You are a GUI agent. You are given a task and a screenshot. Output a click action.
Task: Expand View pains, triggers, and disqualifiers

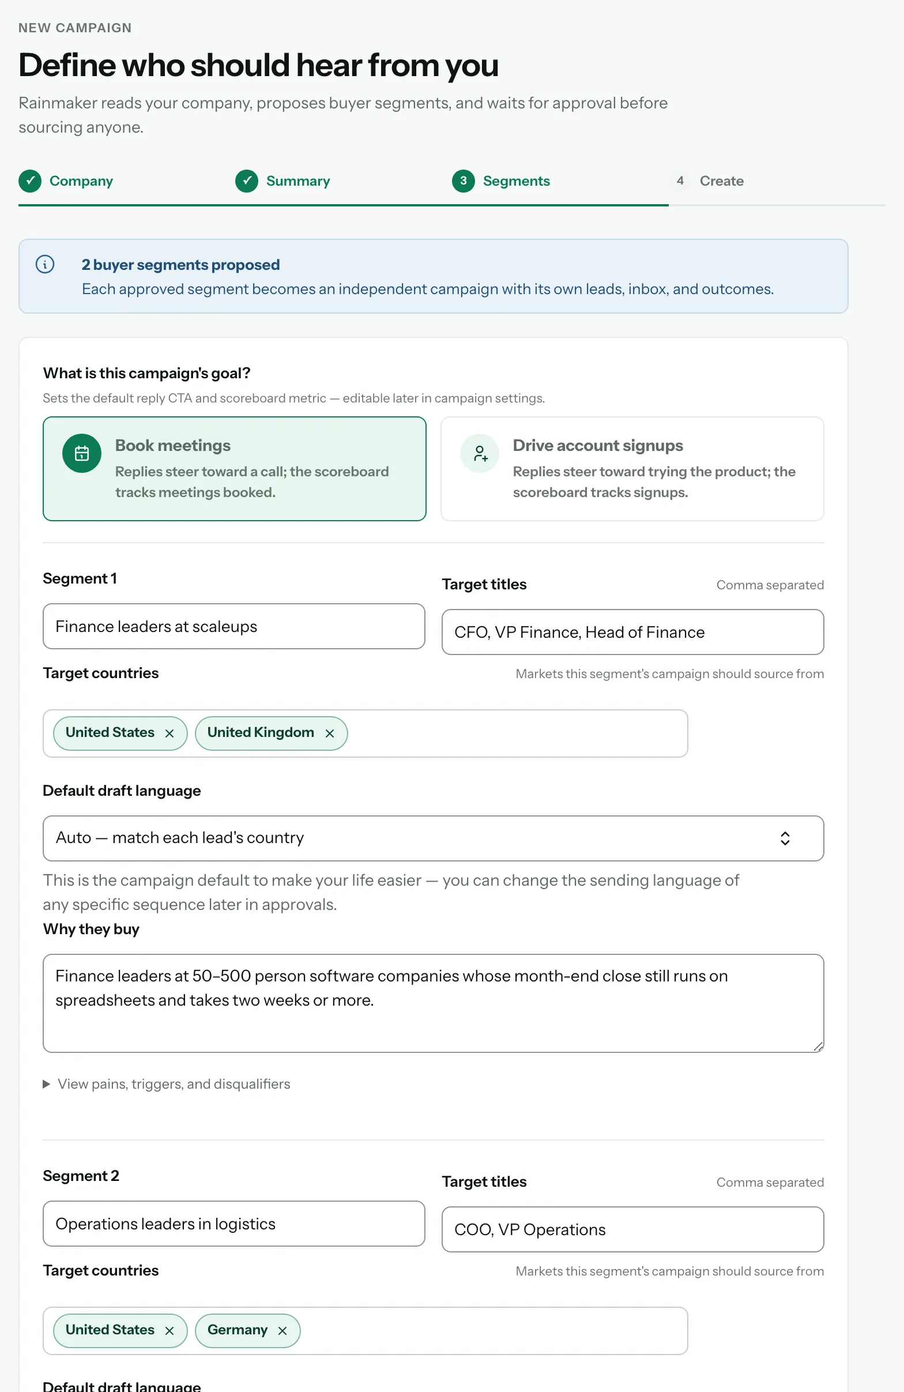pos(167,1083)
